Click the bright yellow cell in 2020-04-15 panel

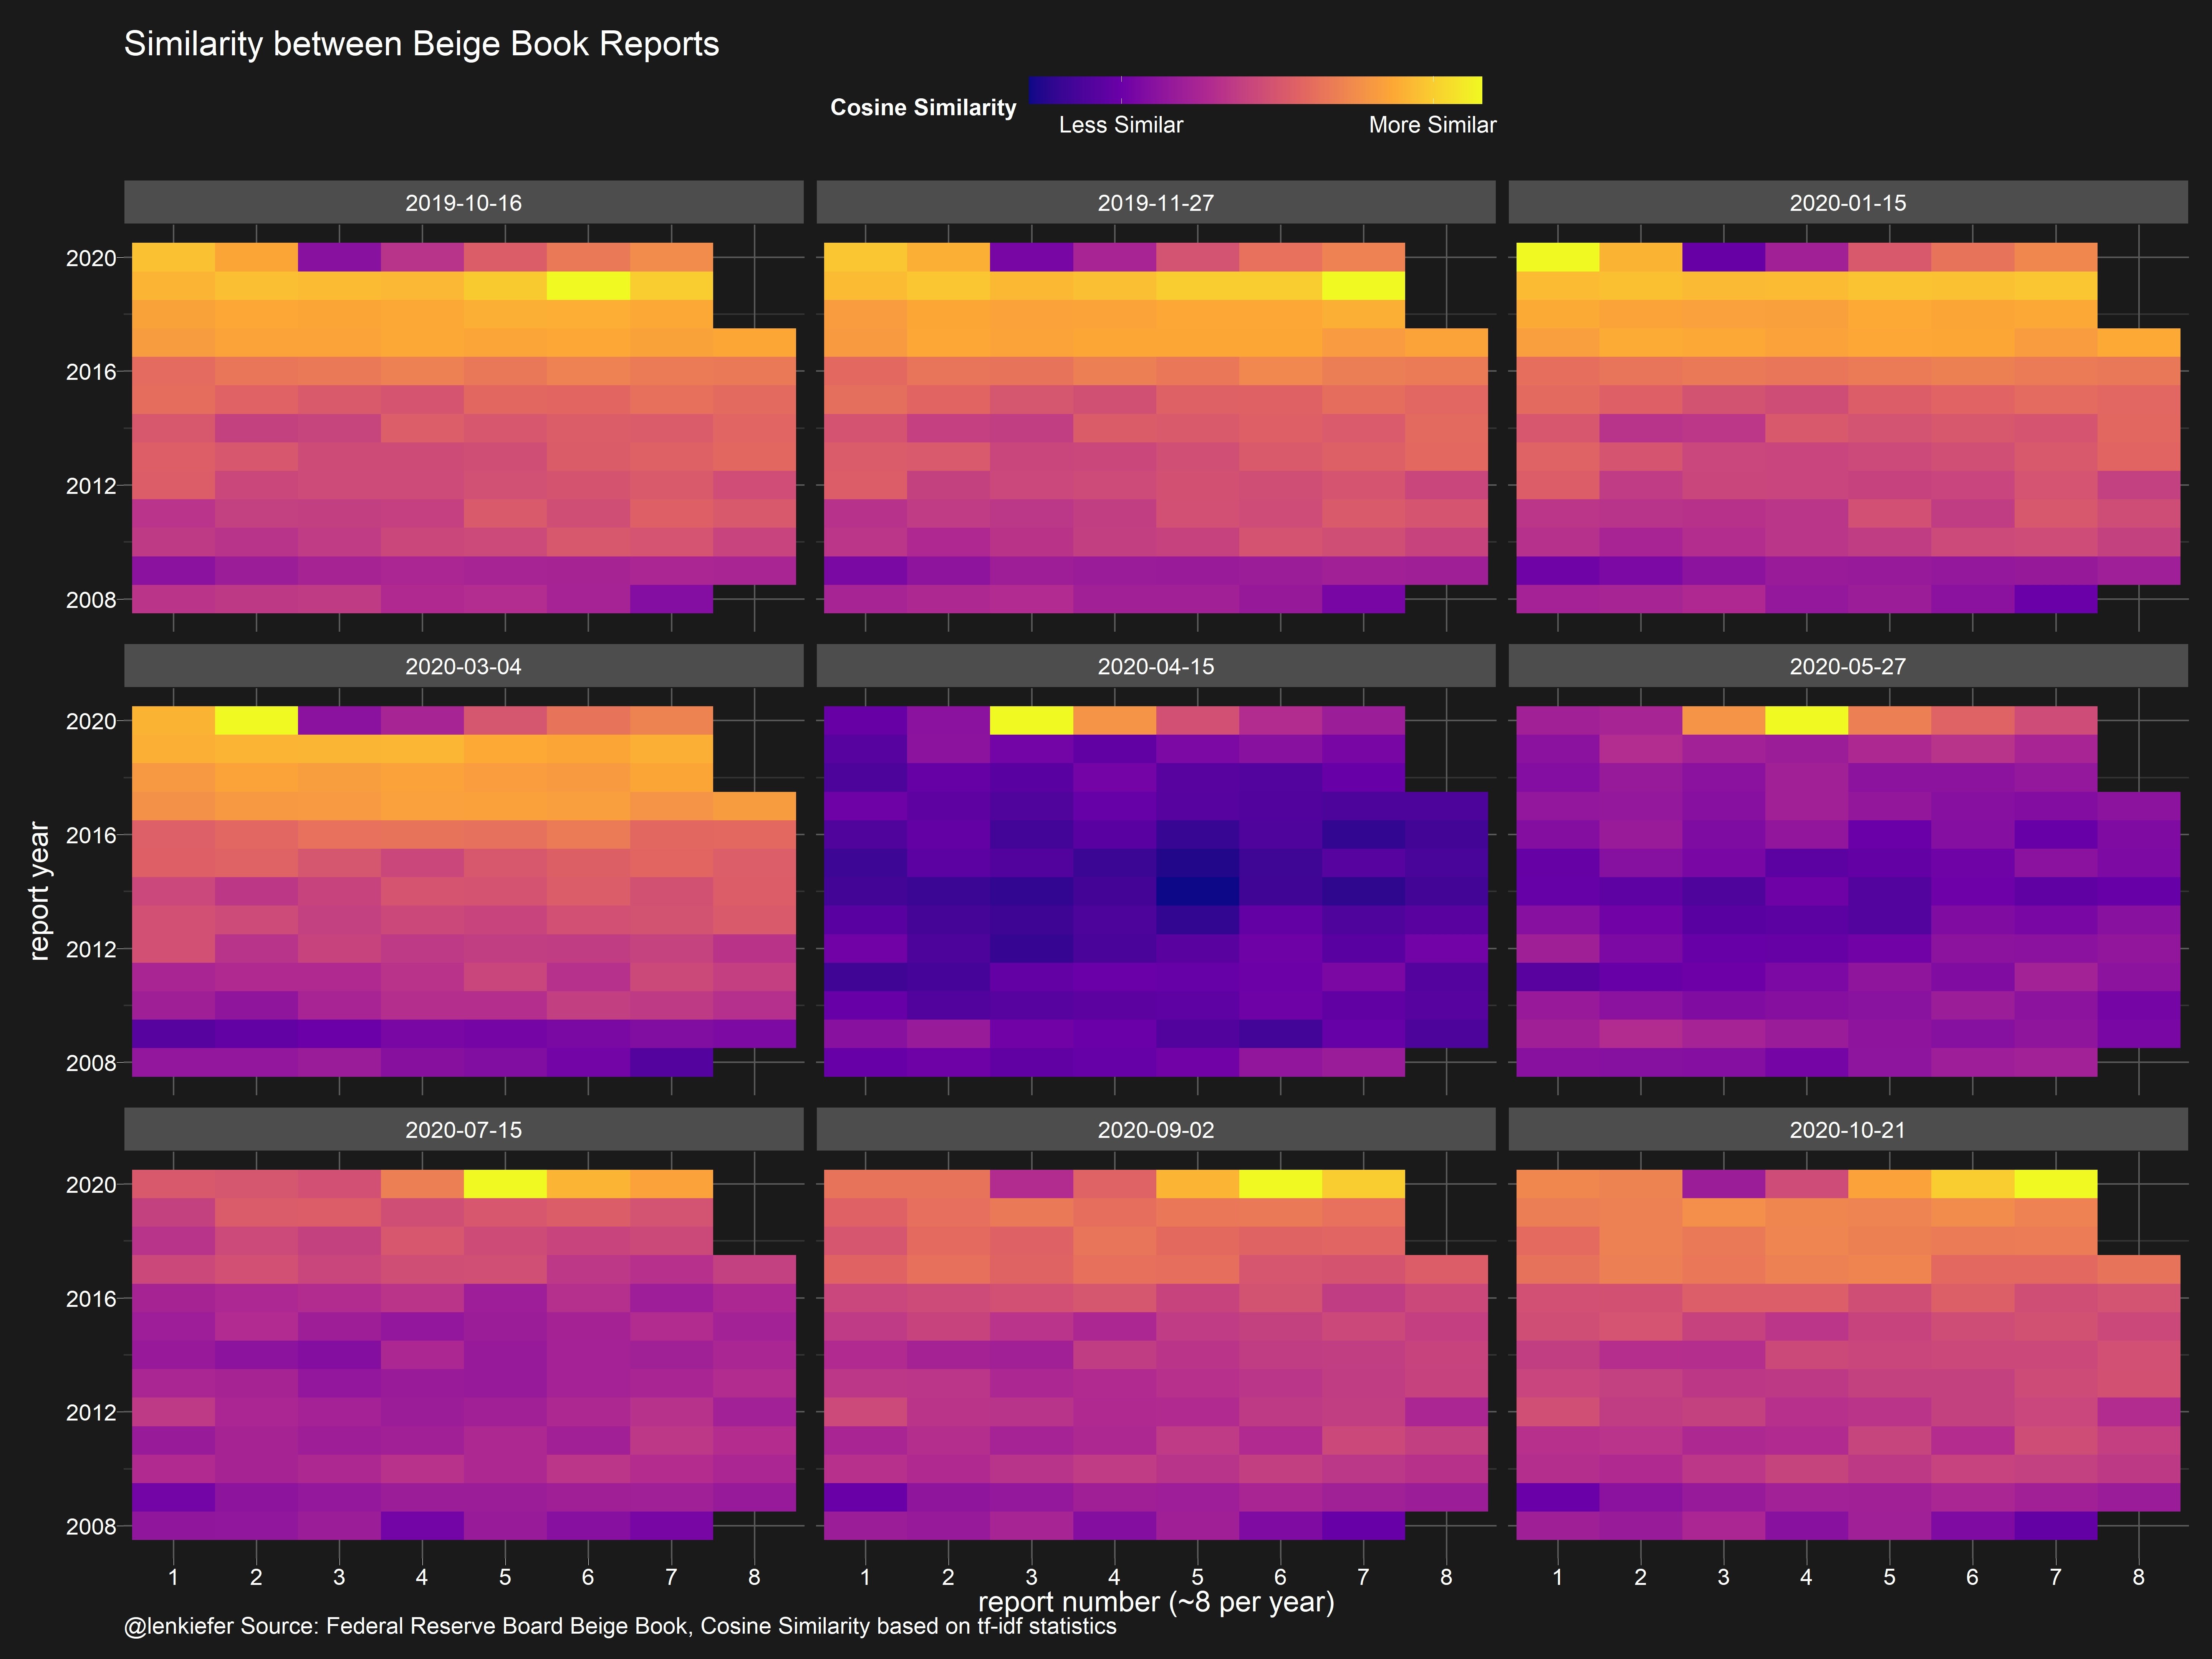click(1031, 720)
